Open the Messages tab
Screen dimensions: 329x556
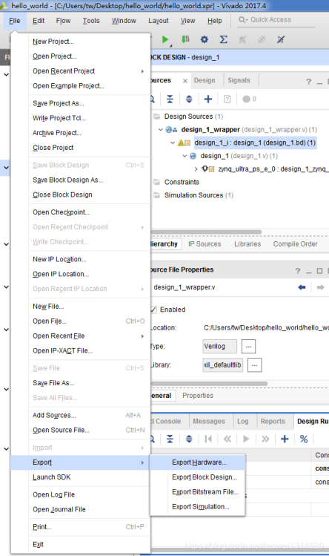[x=209, y=421]
